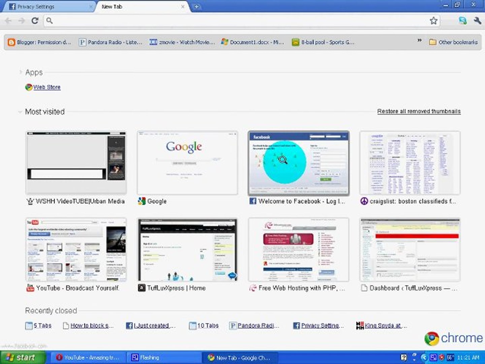This screenshot has width=485, height=364.
Task: Open TuffLuvXpress Home thumbnail
Action: 187,250
